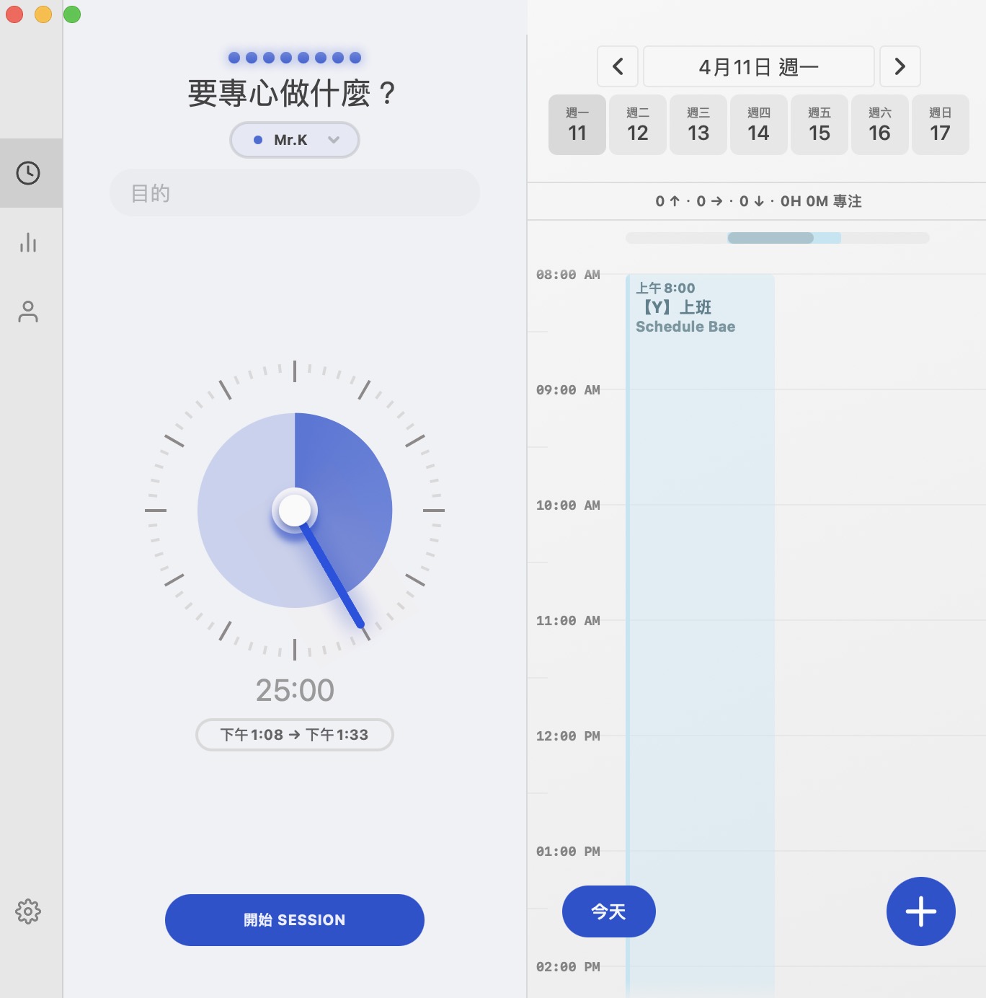The width and height of the screenshot is (986, 998).
Task: Click the clock hand center knob
Action: tap(295, 511)
